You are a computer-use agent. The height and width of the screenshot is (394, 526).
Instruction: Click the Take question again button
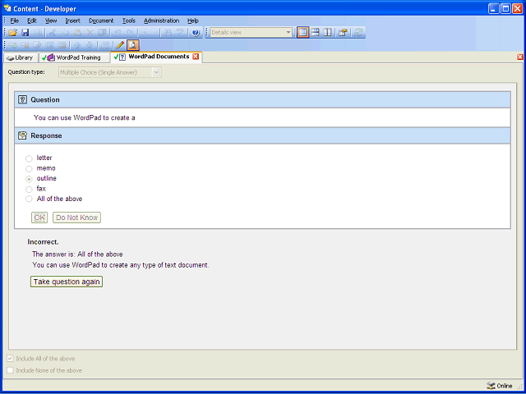tap(67, 282)
